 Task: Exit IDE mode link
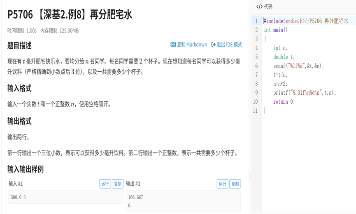coord(227,45)
